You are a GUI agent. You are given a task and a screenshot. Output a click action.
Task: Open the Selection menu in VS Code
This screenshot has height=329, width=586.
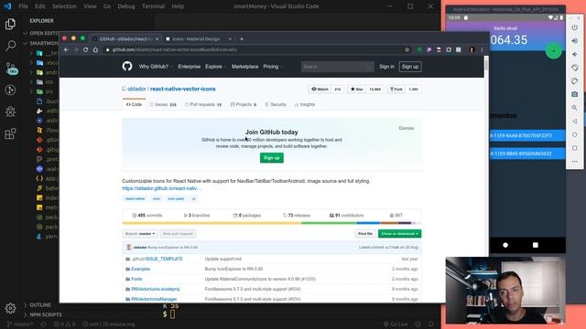[64, 6]
